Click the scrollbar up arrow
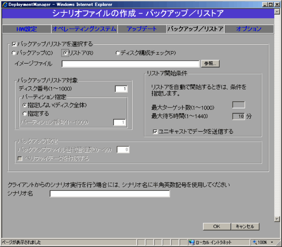Screen dimensions: 282x247 (x=277, y=12)
